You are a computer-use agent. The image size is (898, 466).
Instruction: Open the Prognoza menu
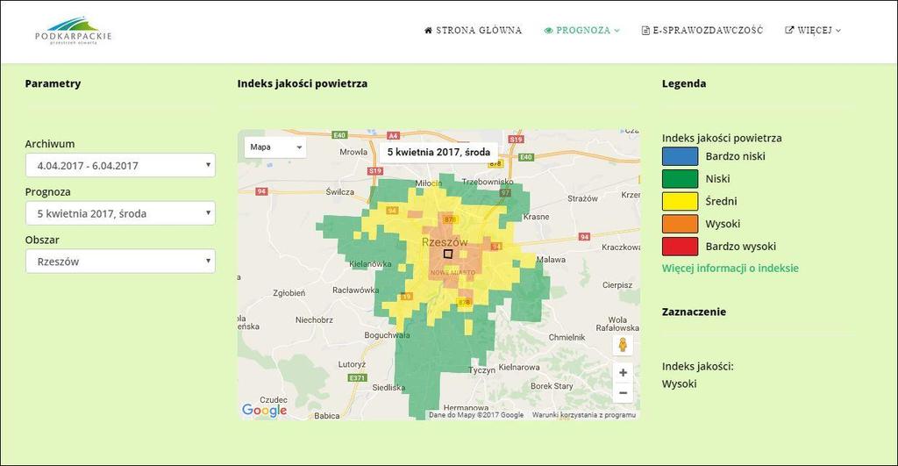point(582,31)
